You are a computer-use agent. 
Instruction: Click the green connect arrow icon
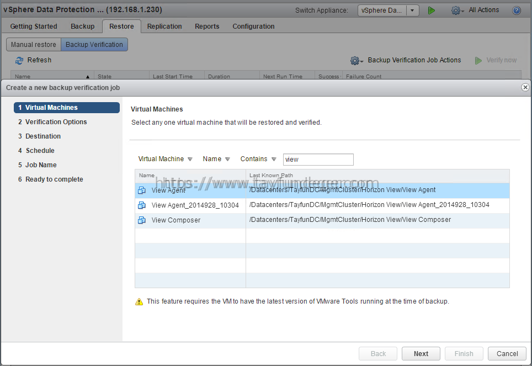(x=431, y=10)
